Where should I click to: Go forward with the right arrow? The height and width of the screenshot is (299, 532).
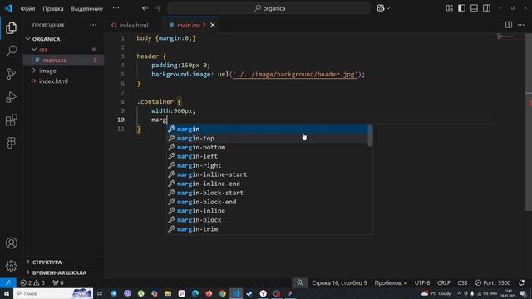pyautogui.click(x=158, y=8)
